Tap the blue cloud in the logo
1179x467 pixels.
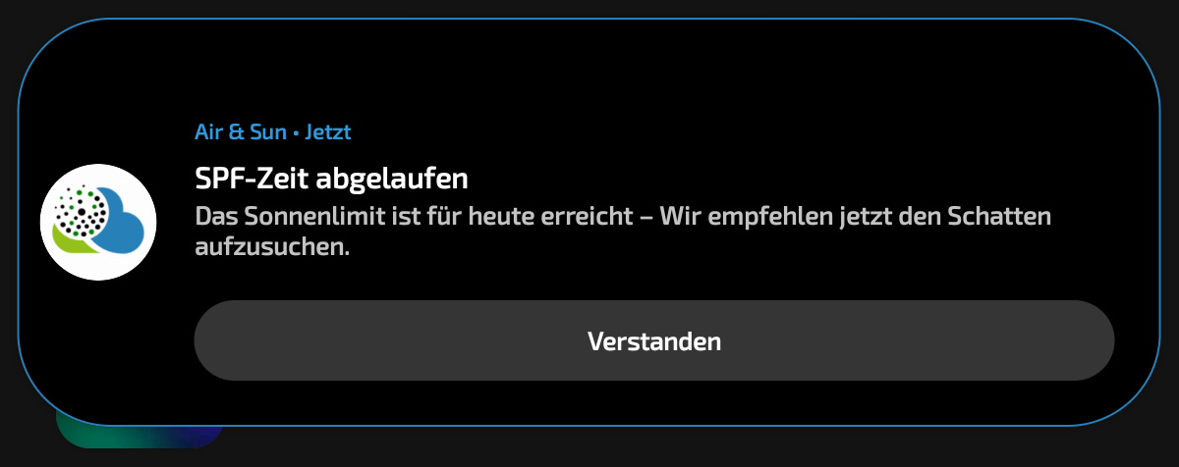125,220
